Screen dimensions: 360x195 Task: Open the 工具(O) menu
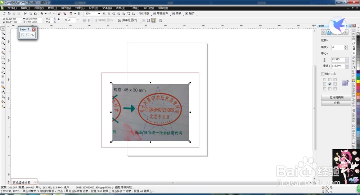(x=134, y=8)
